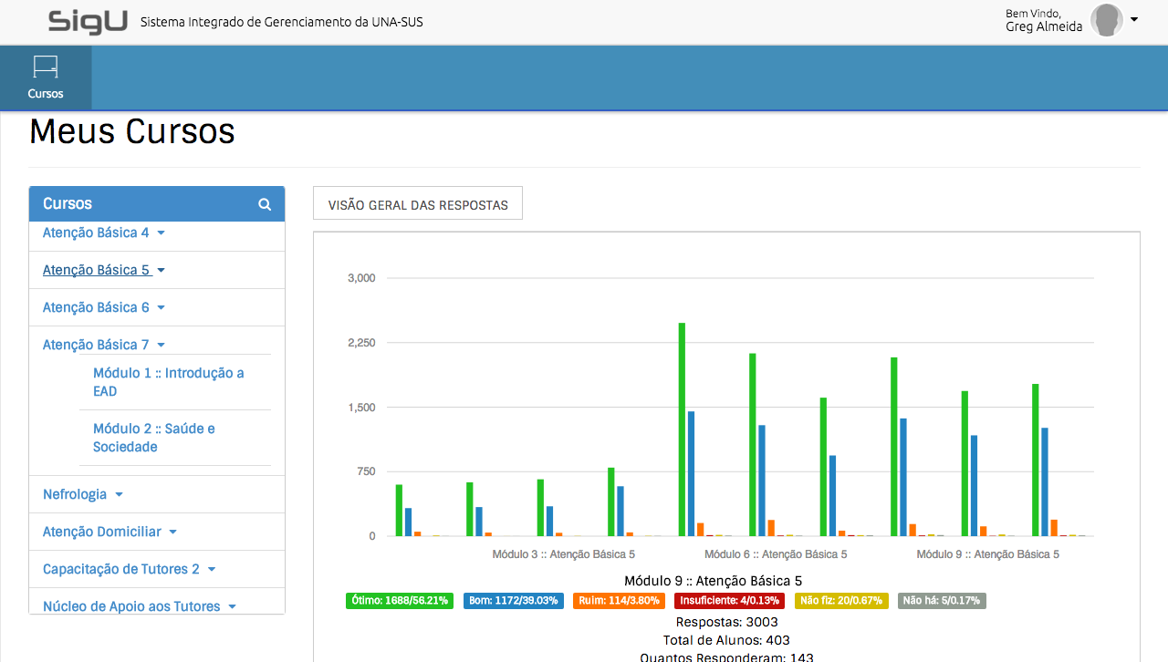Click the Total de Alunos: 403 text

click(x=726, y=640)
